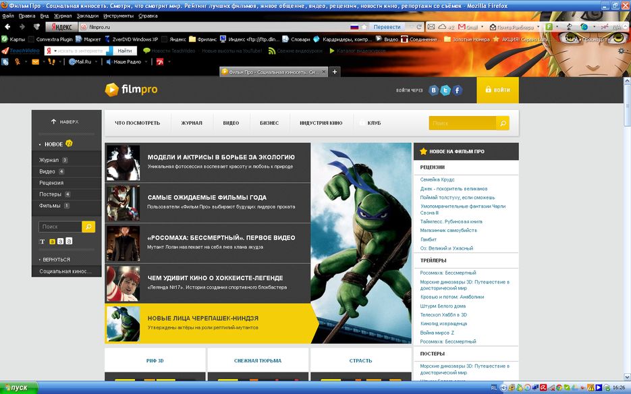The width and height of the screenshot is (631, 394).
Task: Open the Gmail toolbar dropdown arrow
Action: click(x=482, y=27)
